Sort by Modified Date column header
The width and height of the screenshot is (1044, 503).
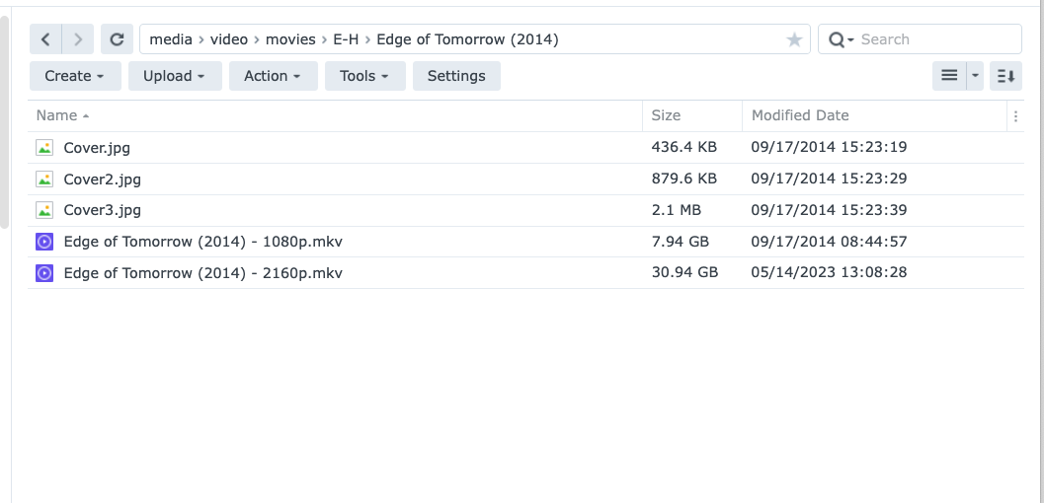click(873, 115)
